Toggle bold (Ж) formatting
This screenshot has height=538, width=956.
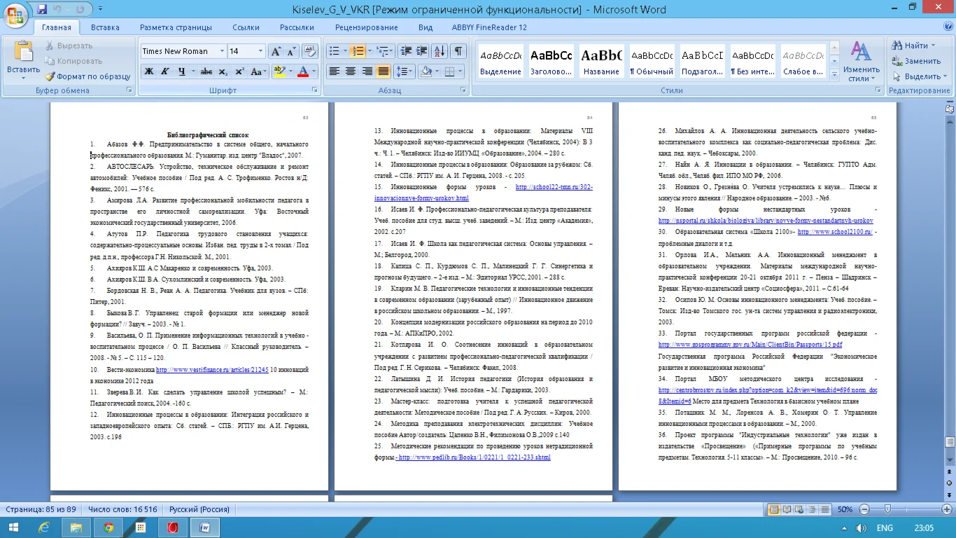tap(148, 71)
